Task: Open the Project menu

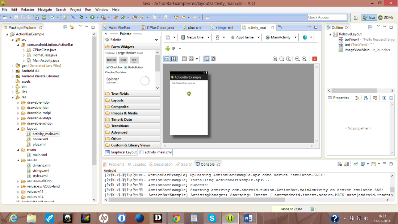Action: (x=75, y=10)
